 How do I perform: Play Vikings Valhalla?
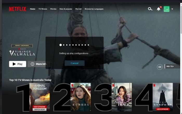[17, 64]
